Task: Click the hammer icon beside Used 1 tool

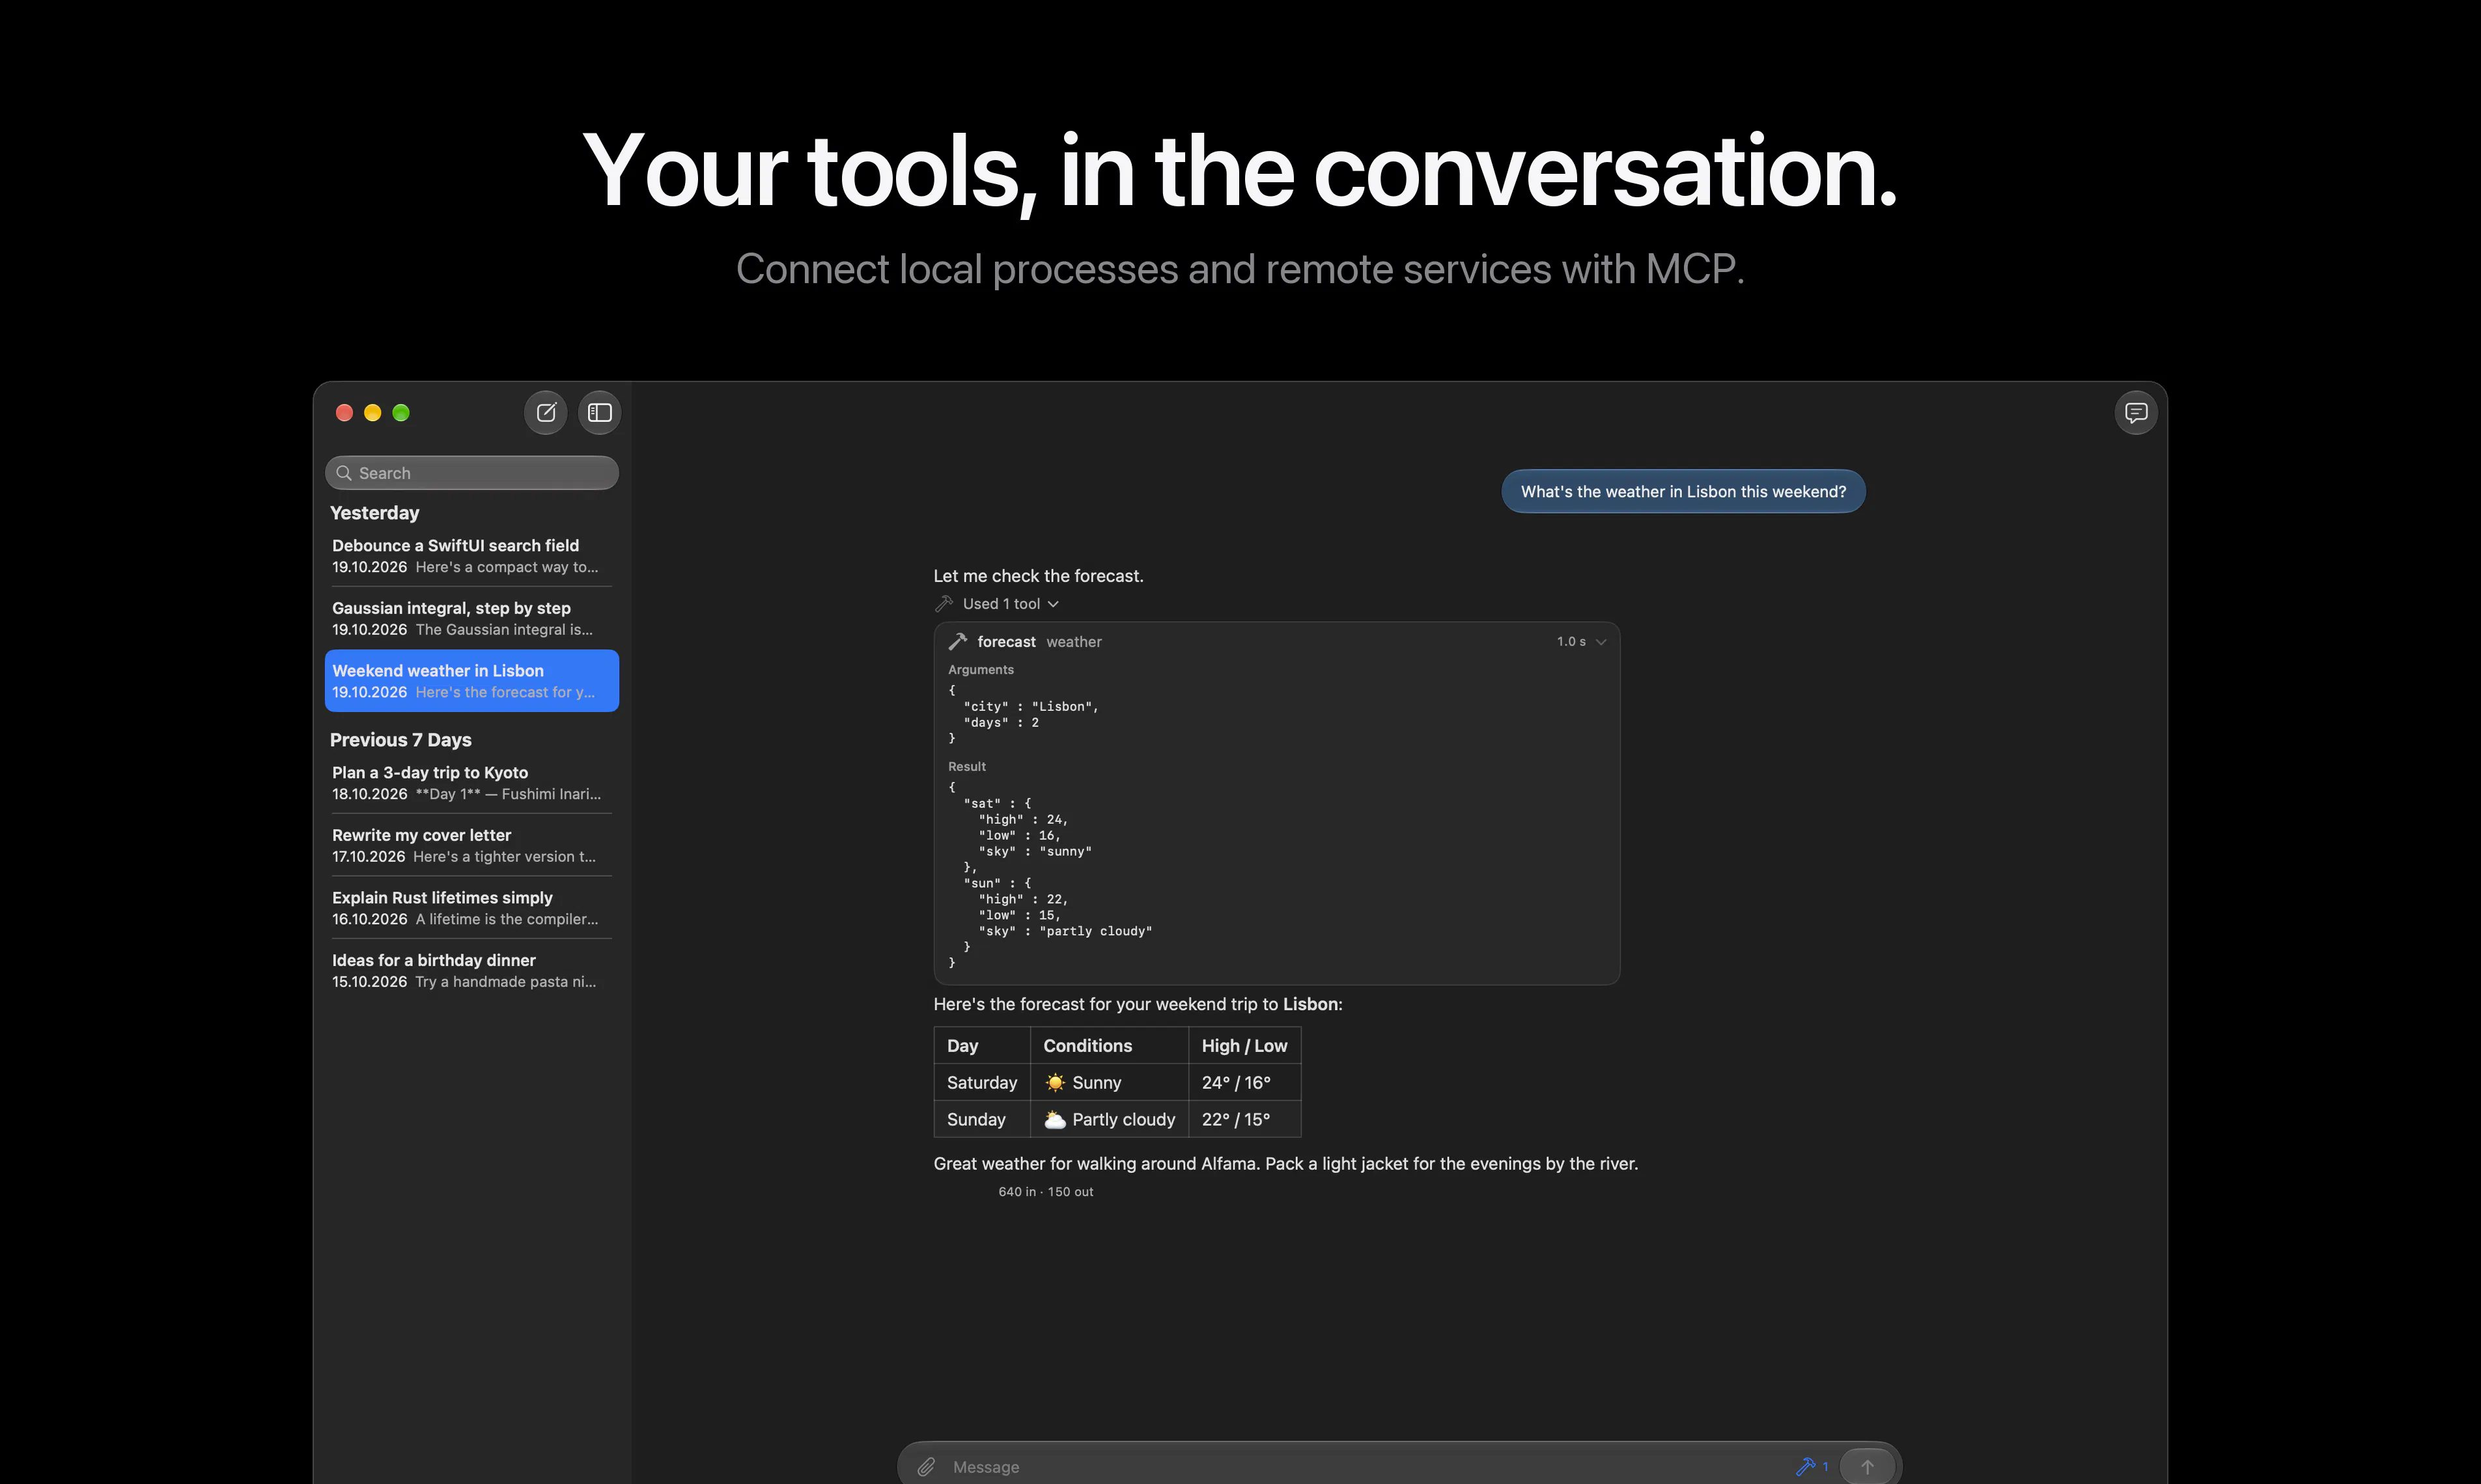Action: [x=944, y=604]
